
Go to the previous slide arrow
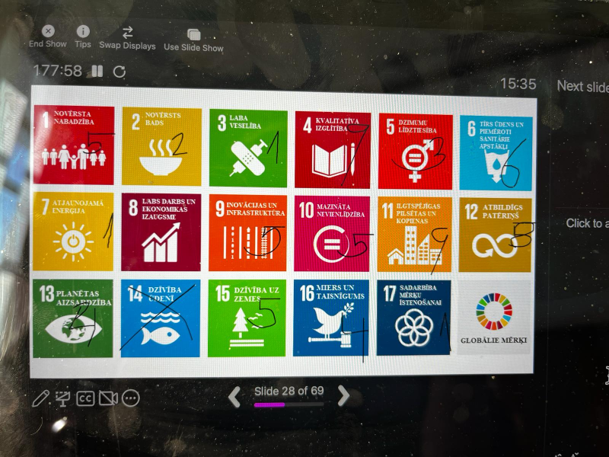coord(235,395)
